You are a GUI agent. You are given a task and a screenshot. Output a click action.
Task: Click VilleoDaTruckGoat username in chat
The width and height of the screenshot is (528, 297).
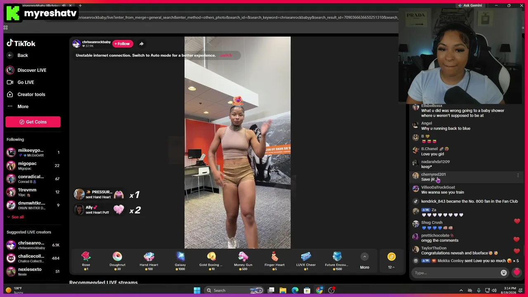point(438,187)
